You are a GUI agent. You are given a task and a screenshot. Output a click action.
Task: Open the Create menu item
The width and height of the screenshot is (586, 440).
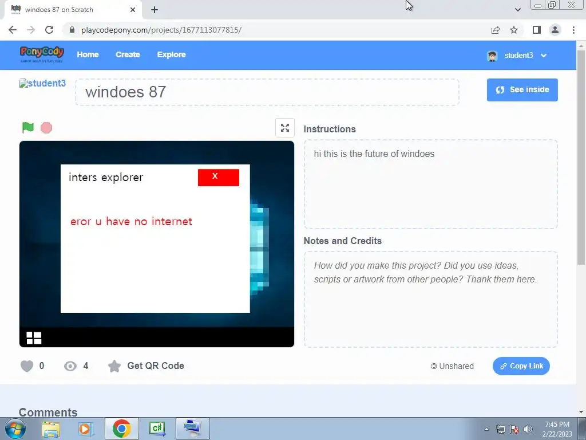[128, 54]
